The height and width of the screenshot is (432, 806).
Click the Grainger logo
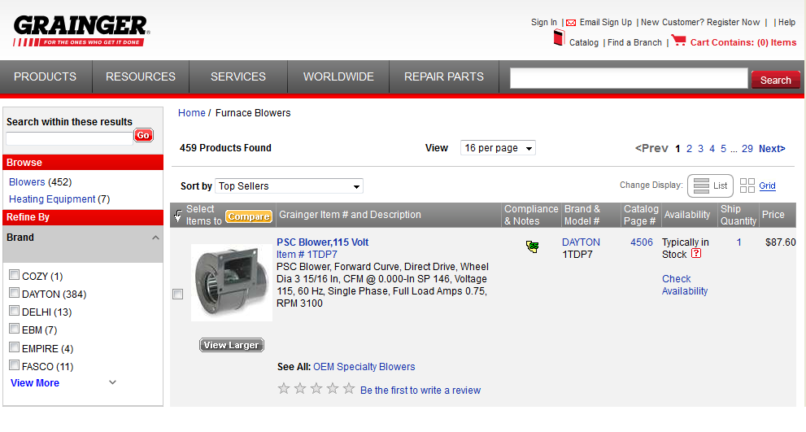81,31
